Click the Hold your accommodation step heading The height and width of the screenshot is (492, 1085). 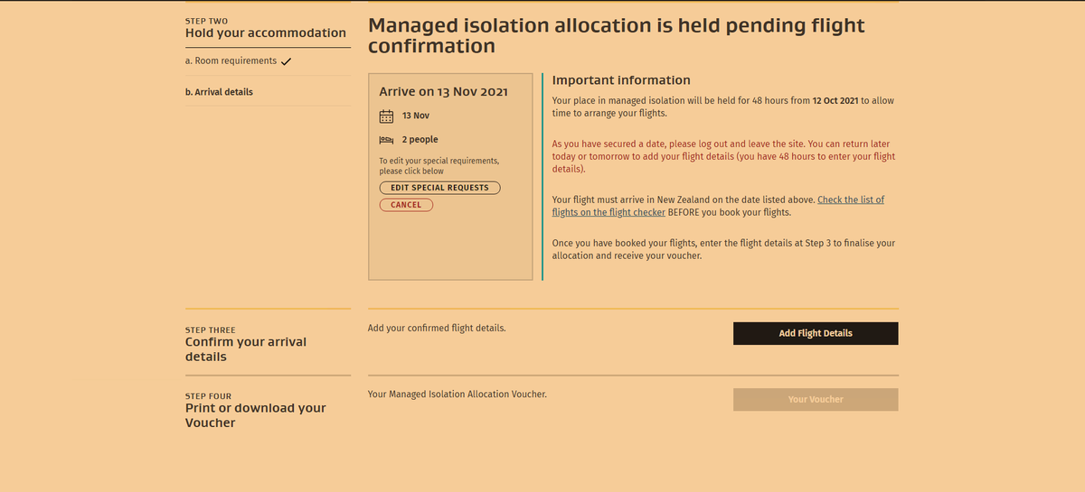coord(266,33)
